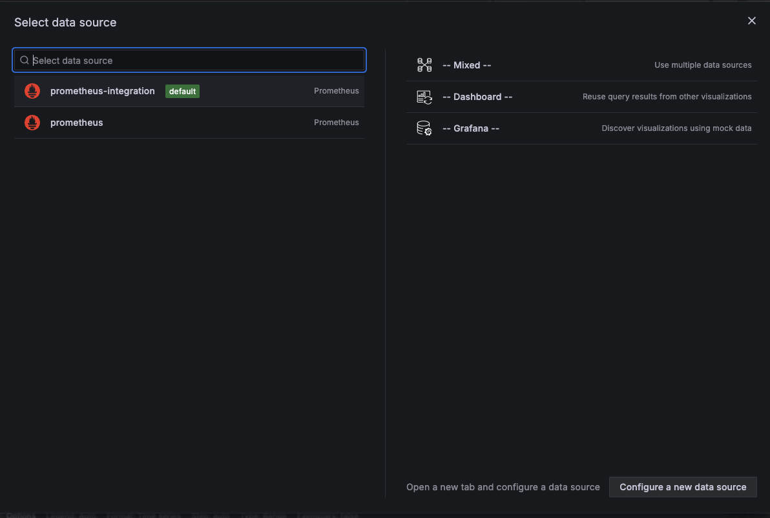Viewport: 770px width, 518px height.
Task: Click the Mixed data sources icon
Action: (424, 65)
